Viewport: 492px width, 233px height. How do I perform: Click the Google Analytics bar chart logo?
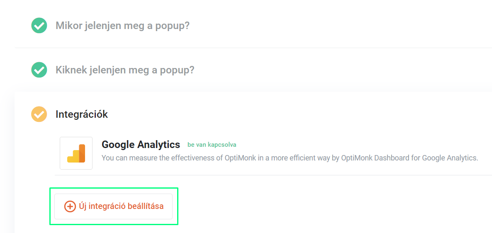(76, 153)
